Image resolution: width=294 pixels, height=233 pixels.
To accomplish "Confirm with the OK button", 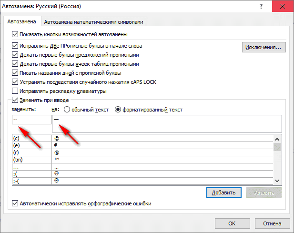I will coord(232,223).
